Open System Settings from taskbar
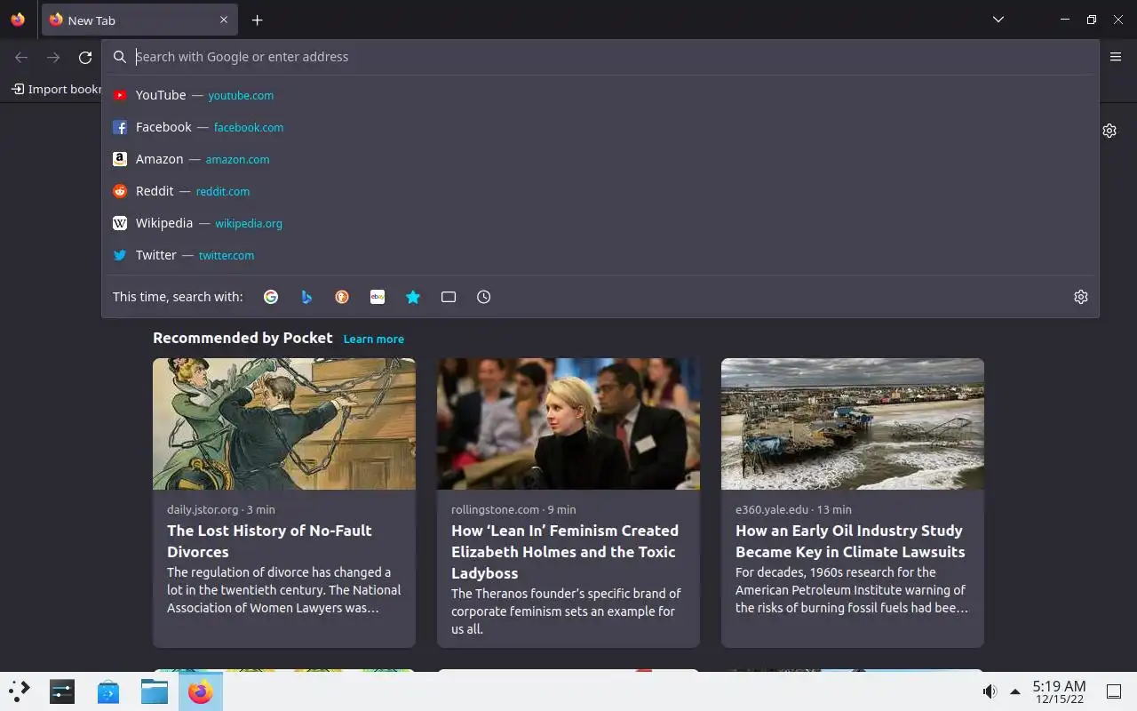The width and height of the screenshot is (1137, 711). coord(62,691)
